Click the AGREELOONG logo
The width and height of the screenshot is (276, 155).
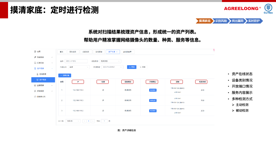[242, 8]
